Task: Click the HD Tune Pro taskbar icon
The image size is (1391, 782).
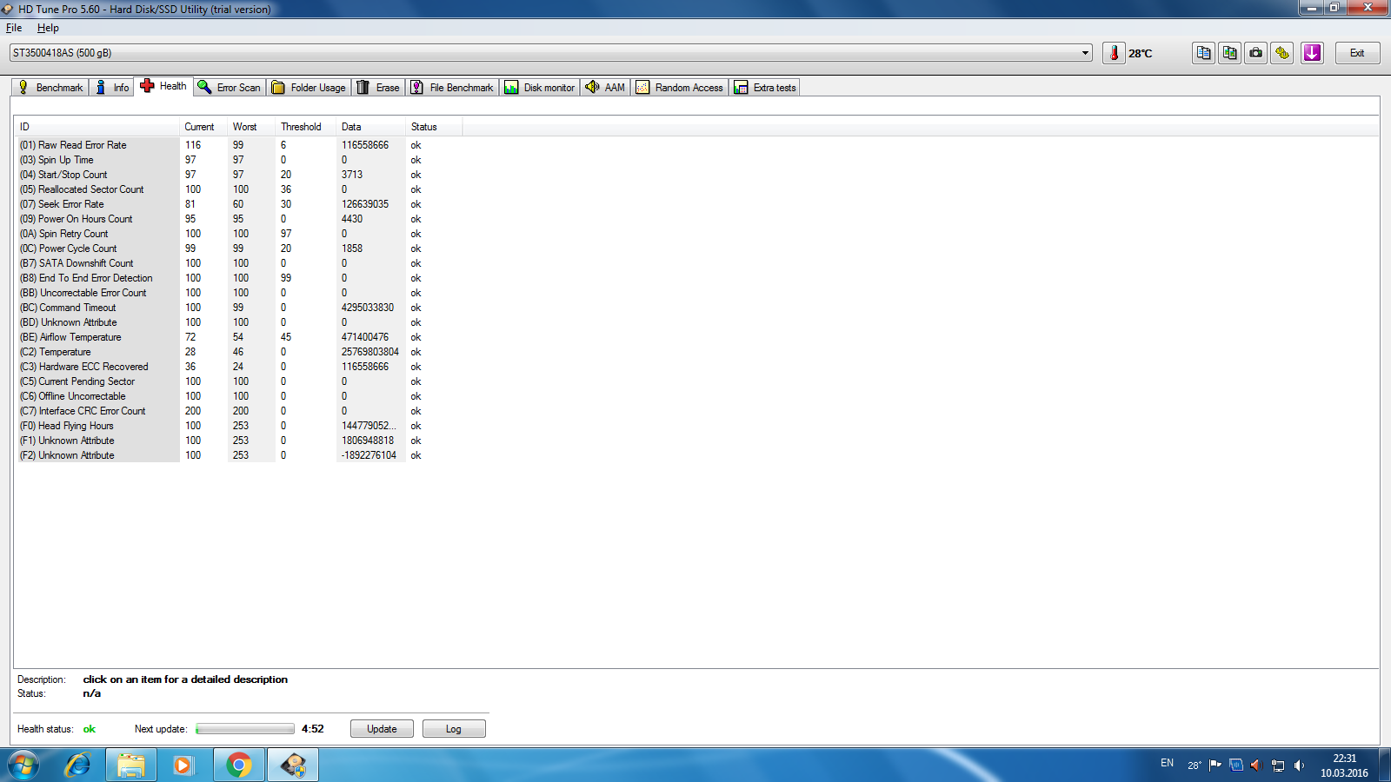Action: pyautogui.click(x=293, y=765)
